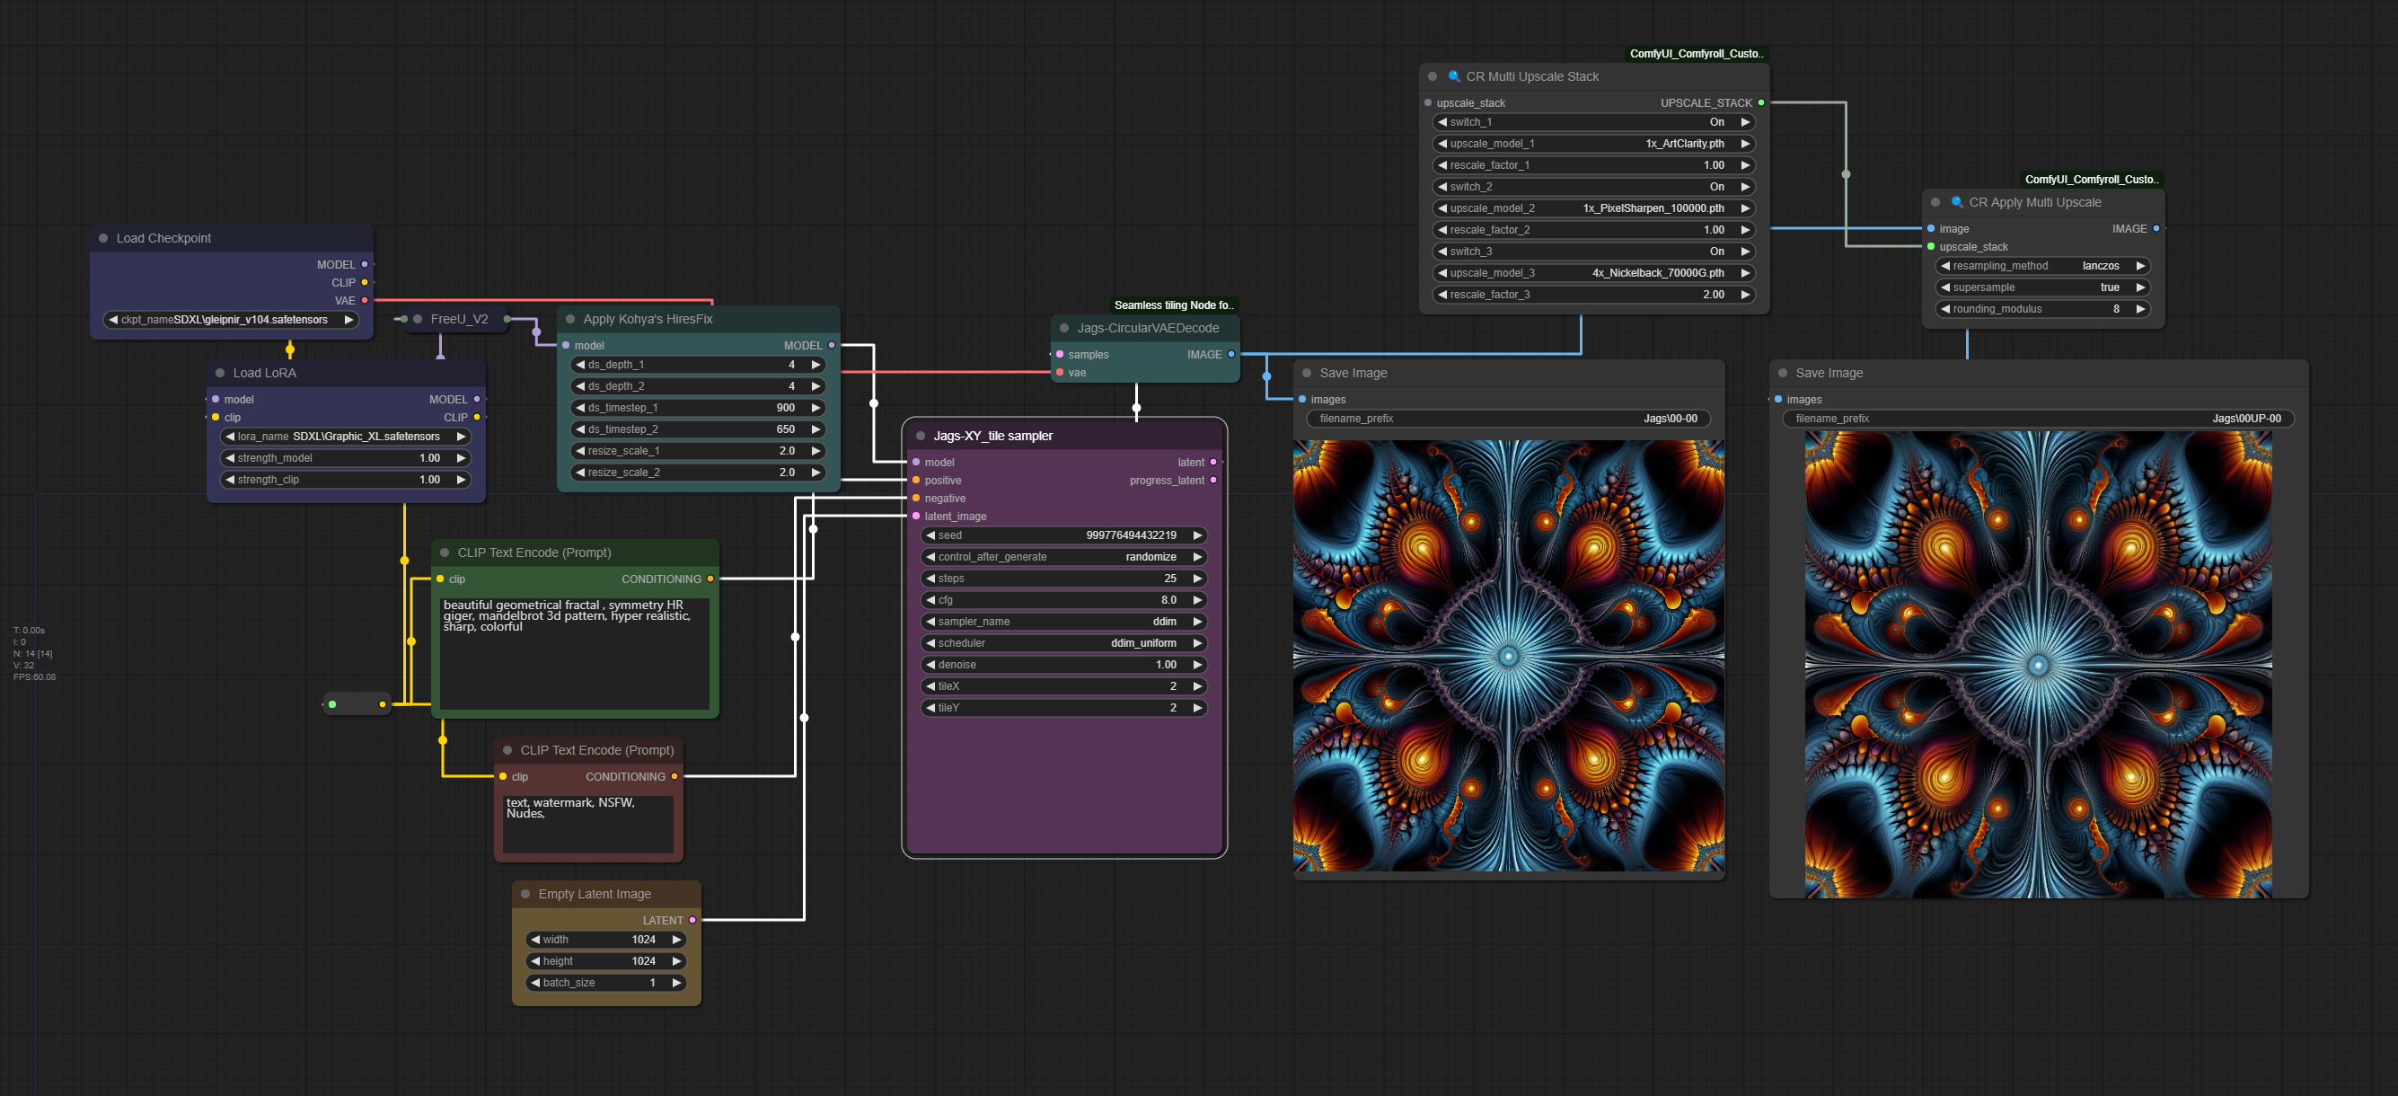Click the Empty Latent Image collapse dot
Viewport: 2398px width, 1096px height.
point(525,894)
